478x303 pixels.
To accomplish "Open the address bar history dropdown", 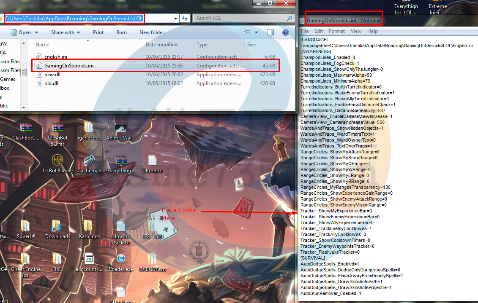I will coord(175,18).
